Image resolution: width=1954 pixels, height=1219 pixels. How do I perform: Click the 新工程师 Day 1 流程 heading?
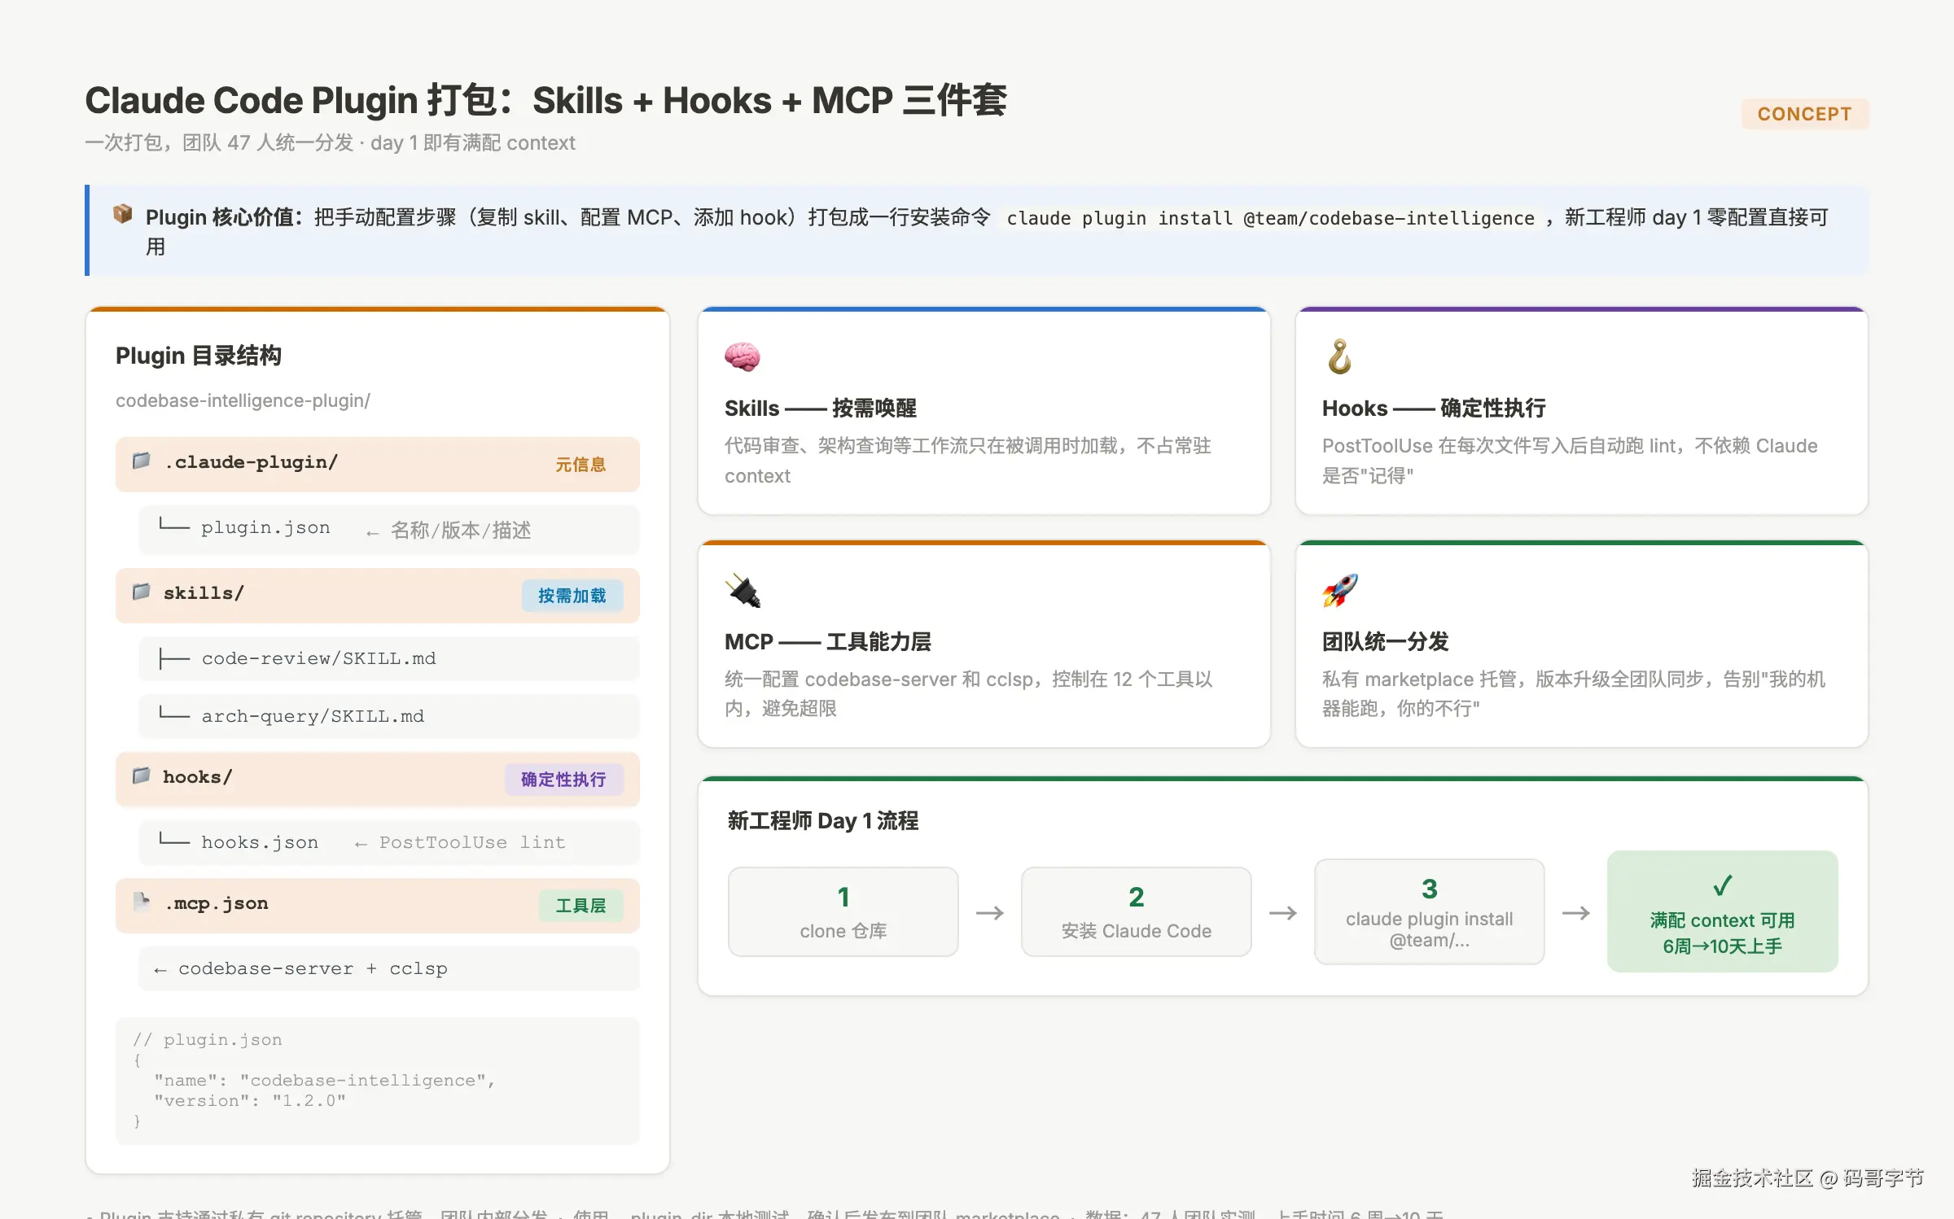coord(823,820)
